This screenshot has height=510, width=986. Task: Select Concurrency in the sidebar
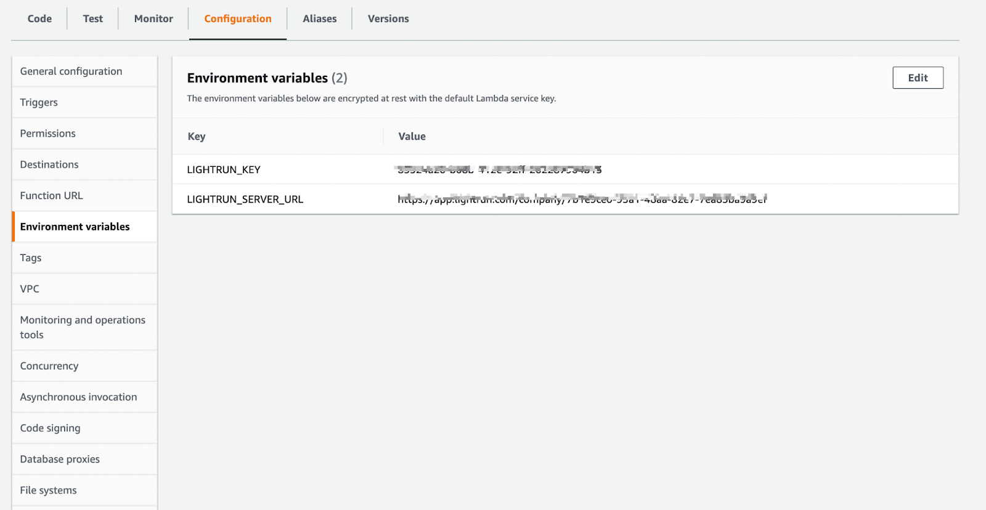[49, 366]
